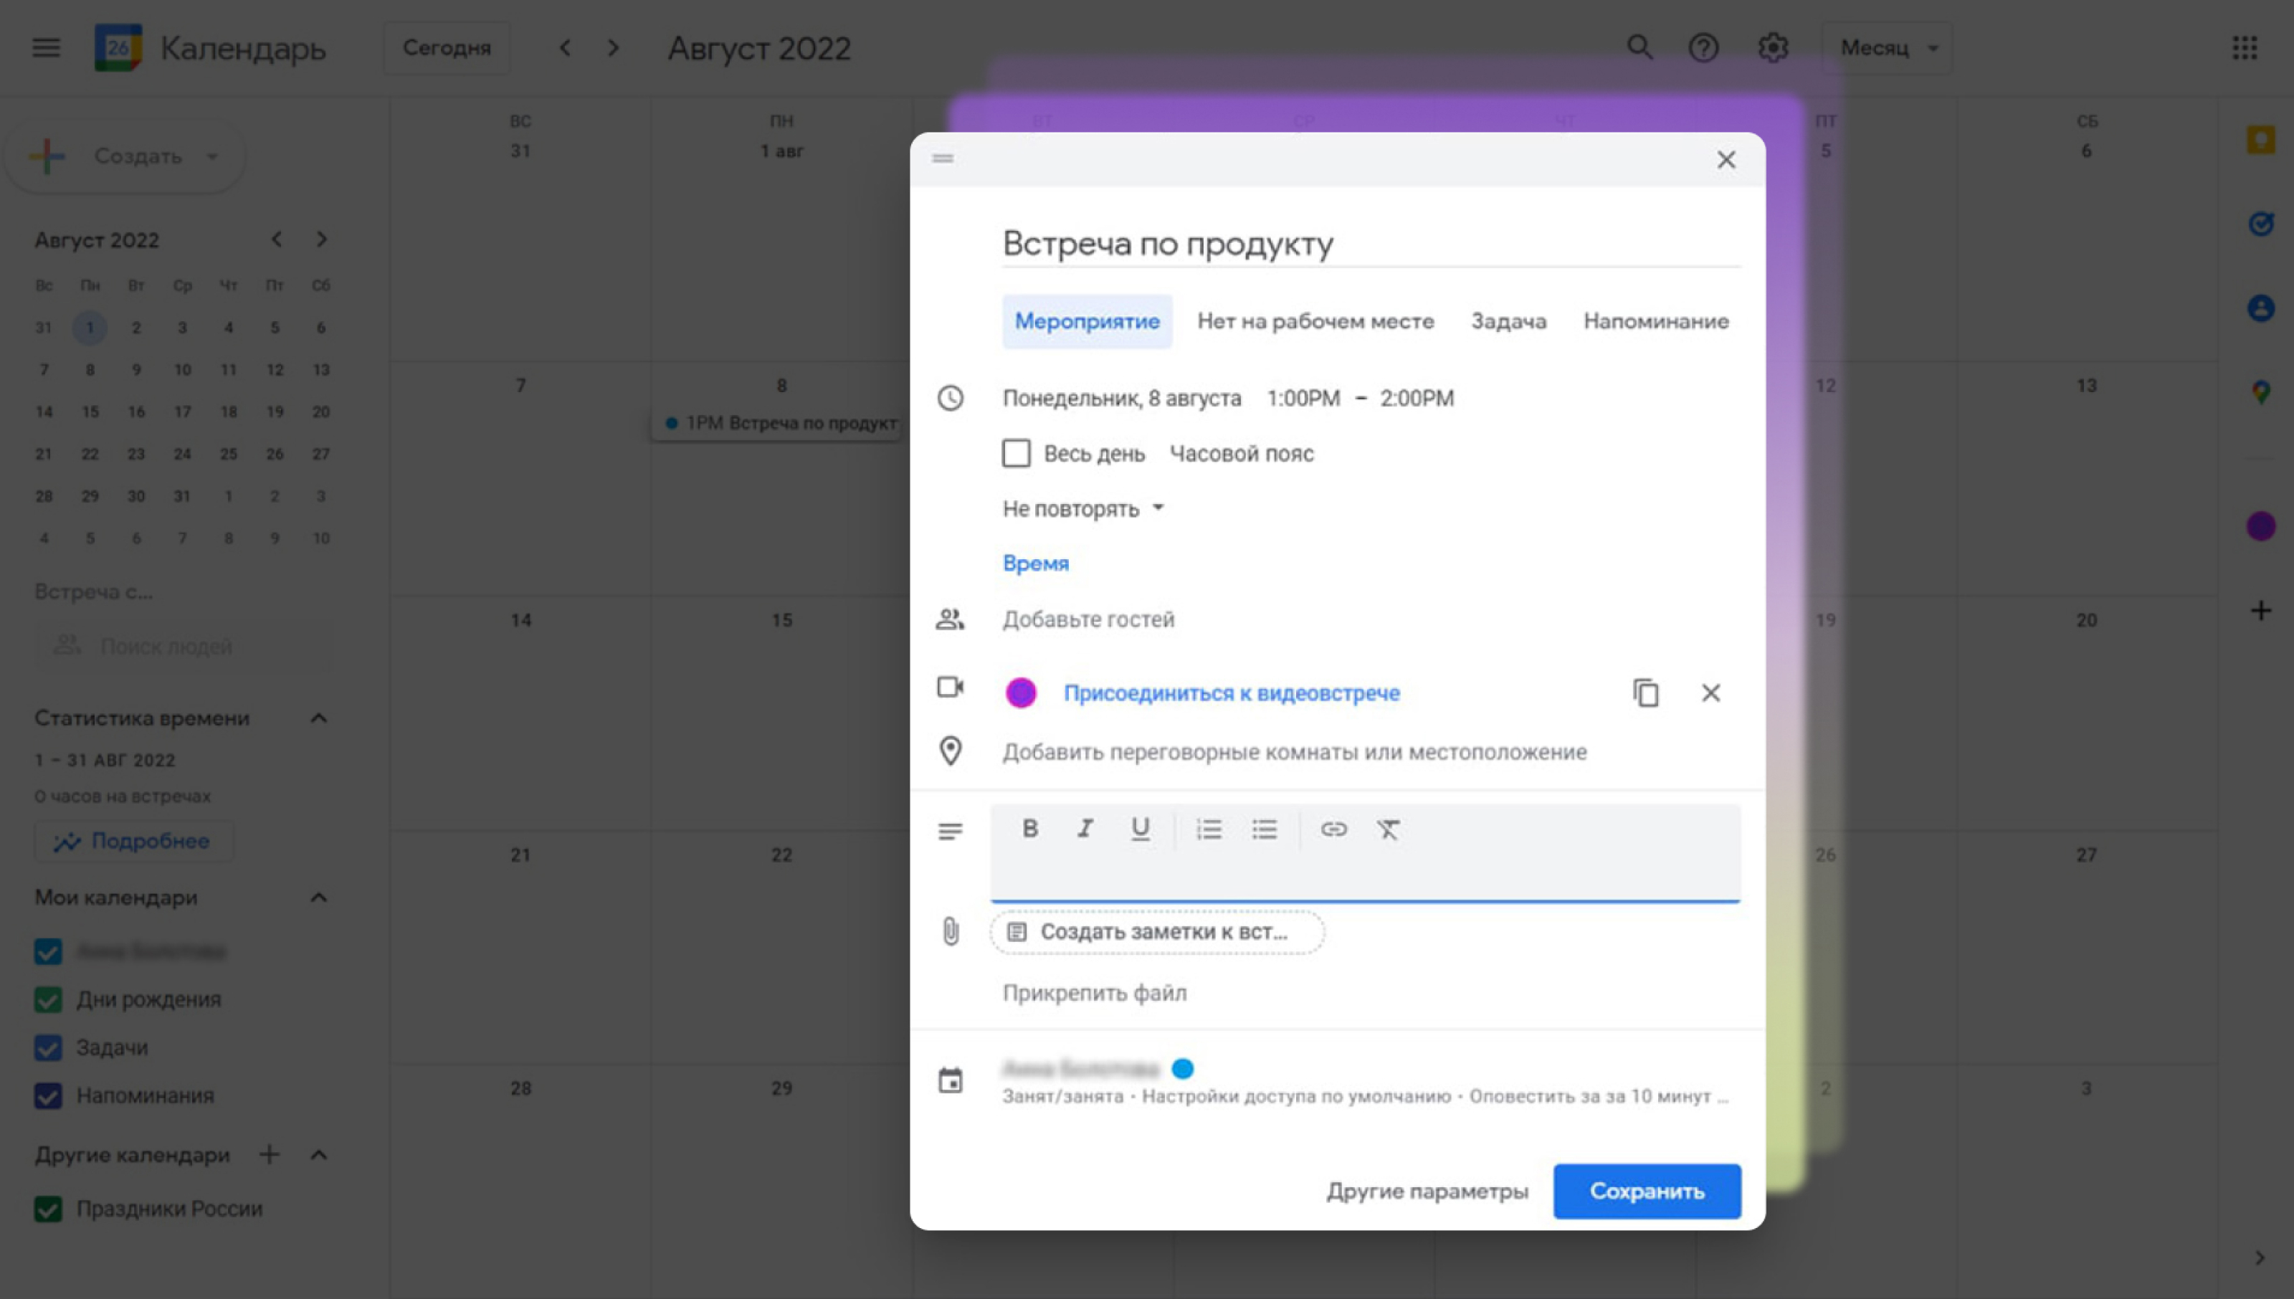This screenshot has width=2294, height=1299.
Task: Click the Underline formatting icon
Action: (x=1140, y=829)
